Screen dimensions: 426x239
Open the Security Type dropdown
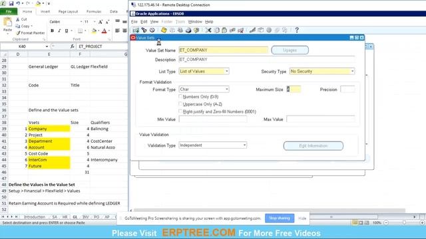click(x=352, y=71)
